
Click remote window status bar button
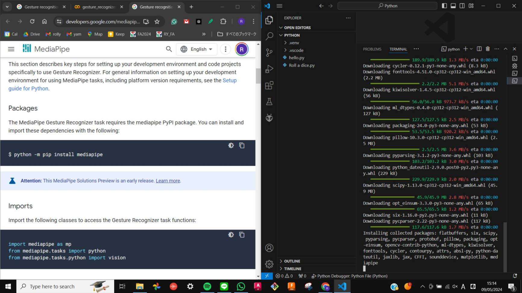click(267, 276)
